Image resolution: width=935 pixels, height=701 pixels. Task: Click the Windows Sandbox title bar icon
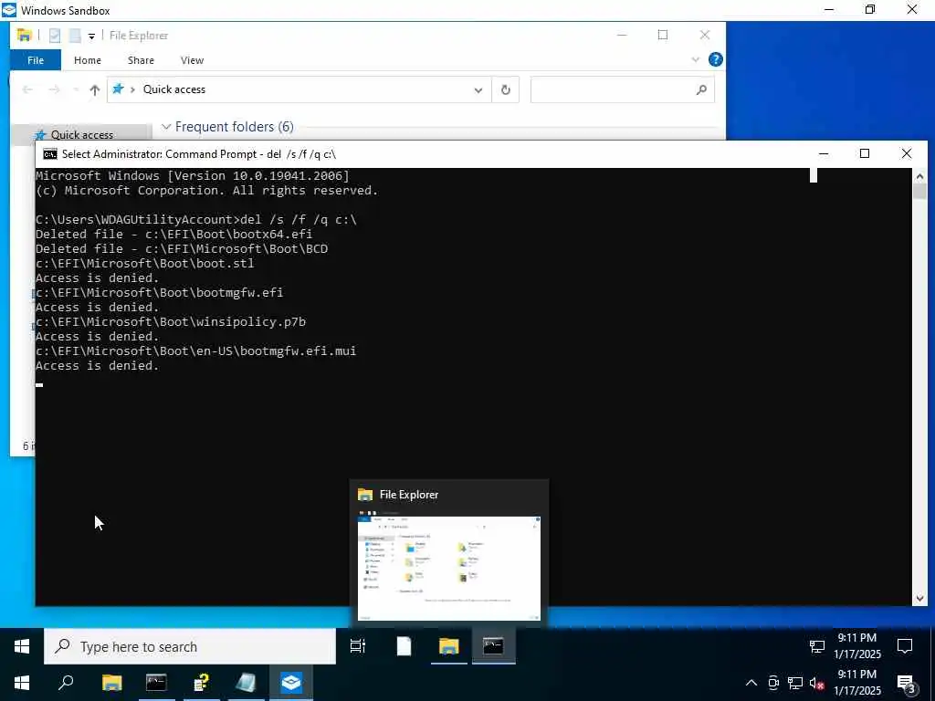(x=9, y=10)
